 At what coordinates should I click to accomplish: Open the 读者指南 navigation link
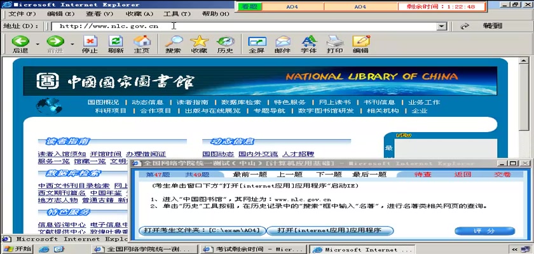(x=192, y=102)
